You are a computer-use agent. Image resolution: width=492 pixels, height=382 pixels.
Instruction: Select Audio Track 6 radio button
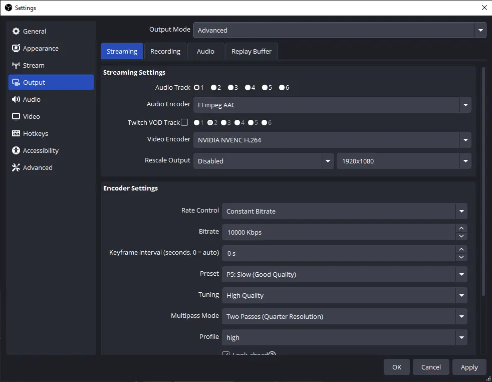click(282, 88)
